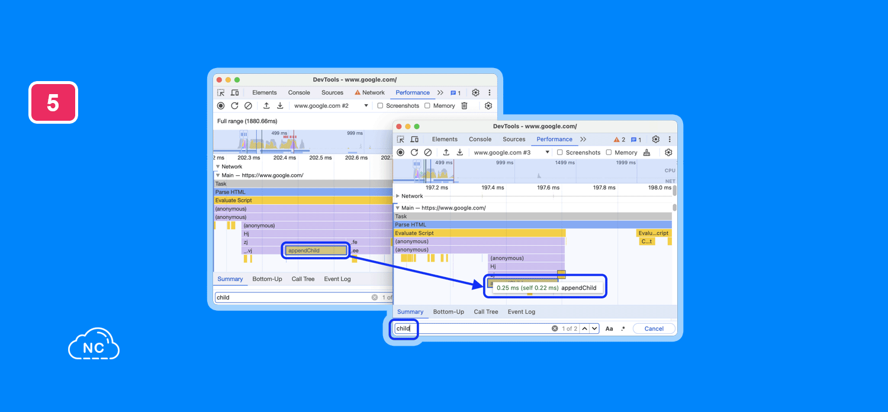The width and height of the screenshot is (888, 412).
Task: Select Evaluate Script bar in back window flame chart
Action: [303, 201]
